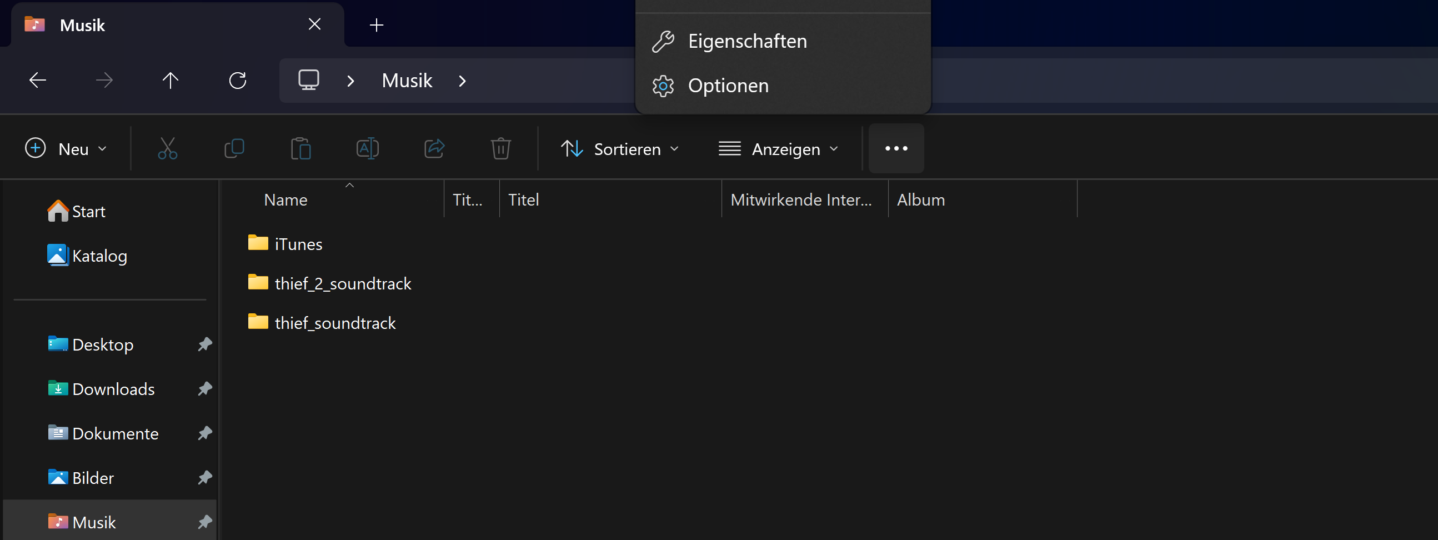Click the Share icon in toolbar
This screenshot has height=540, width=1438.
pos(434,148)
